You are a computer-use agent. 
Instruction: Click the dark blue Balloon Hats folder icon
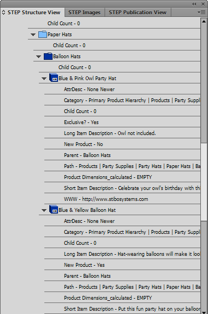tap(48, 57)
